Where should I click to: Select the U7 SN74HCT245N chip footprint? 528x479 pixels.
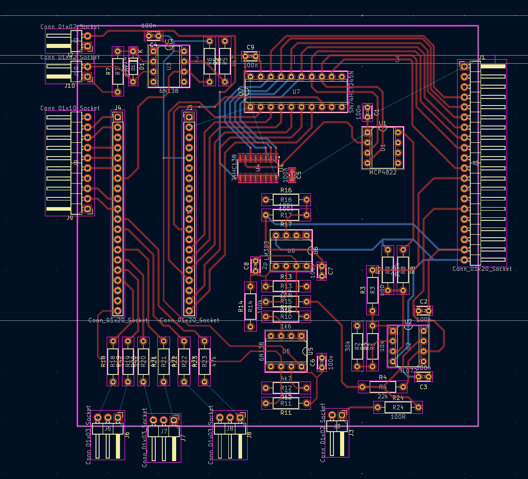(296, 91)
